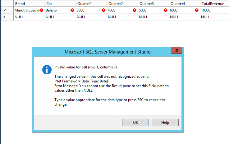Click the dialog title Microsoft SQL Server Management Studio
This screenshot has width=229, height=144.
coord(108,52)
